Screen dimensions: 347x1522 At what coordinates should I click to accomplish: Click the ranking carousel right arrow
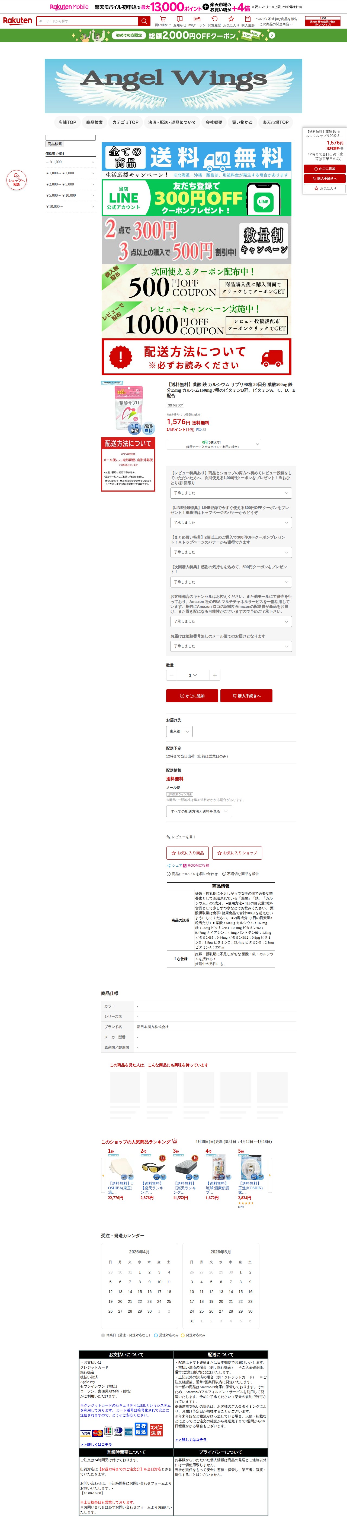point(270,1176)
